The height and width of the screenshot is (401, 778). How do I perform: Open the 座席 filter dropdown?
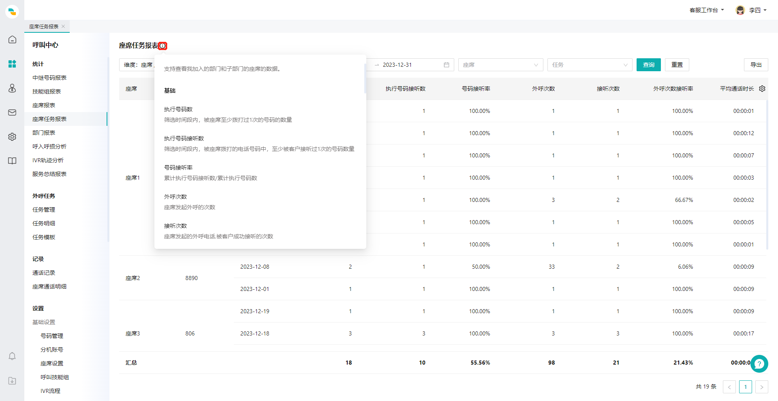(x=500, y=65)
